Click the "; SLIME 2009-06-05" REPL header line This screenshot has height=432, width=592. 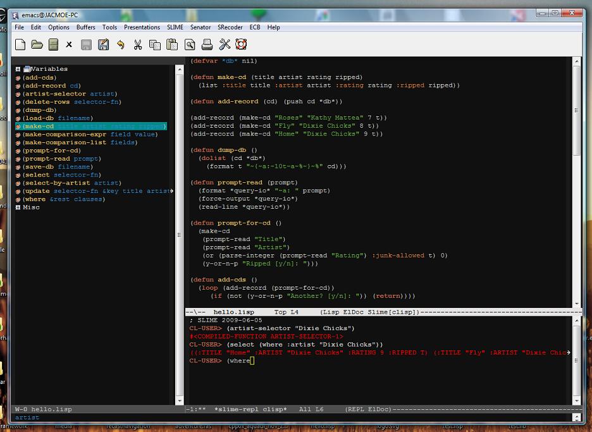226,320
